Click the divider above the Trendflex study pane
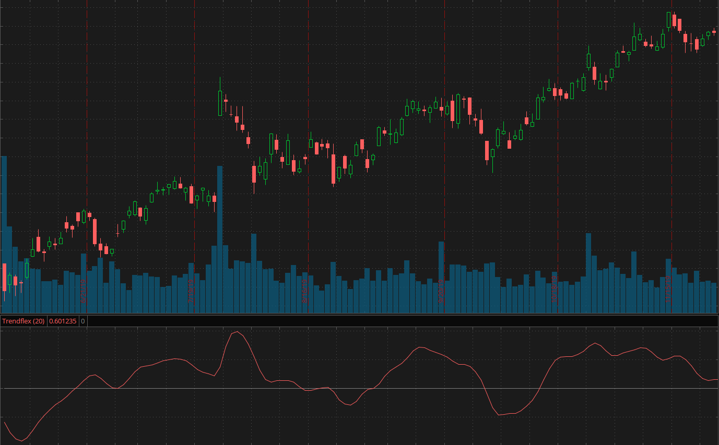Viewport: 719px width, 445px height. click(359, 315)
